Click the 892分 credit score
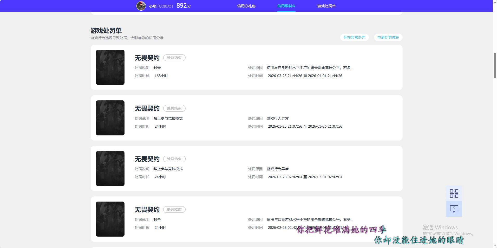Screen dimensions: 497x248 tap(184, 5)
